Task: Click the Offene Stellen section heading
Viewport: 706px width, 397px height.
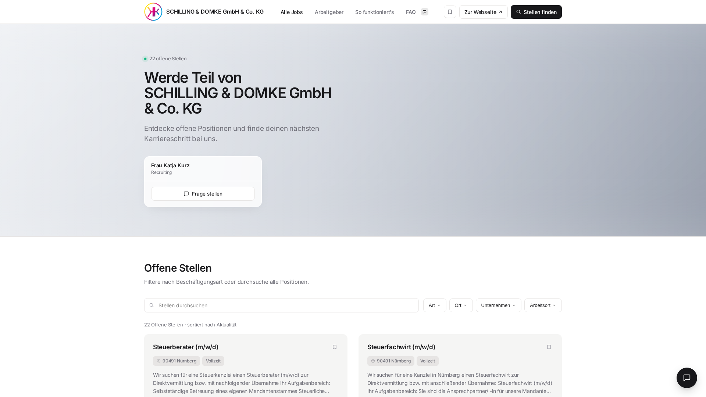Action: point(178,268)
